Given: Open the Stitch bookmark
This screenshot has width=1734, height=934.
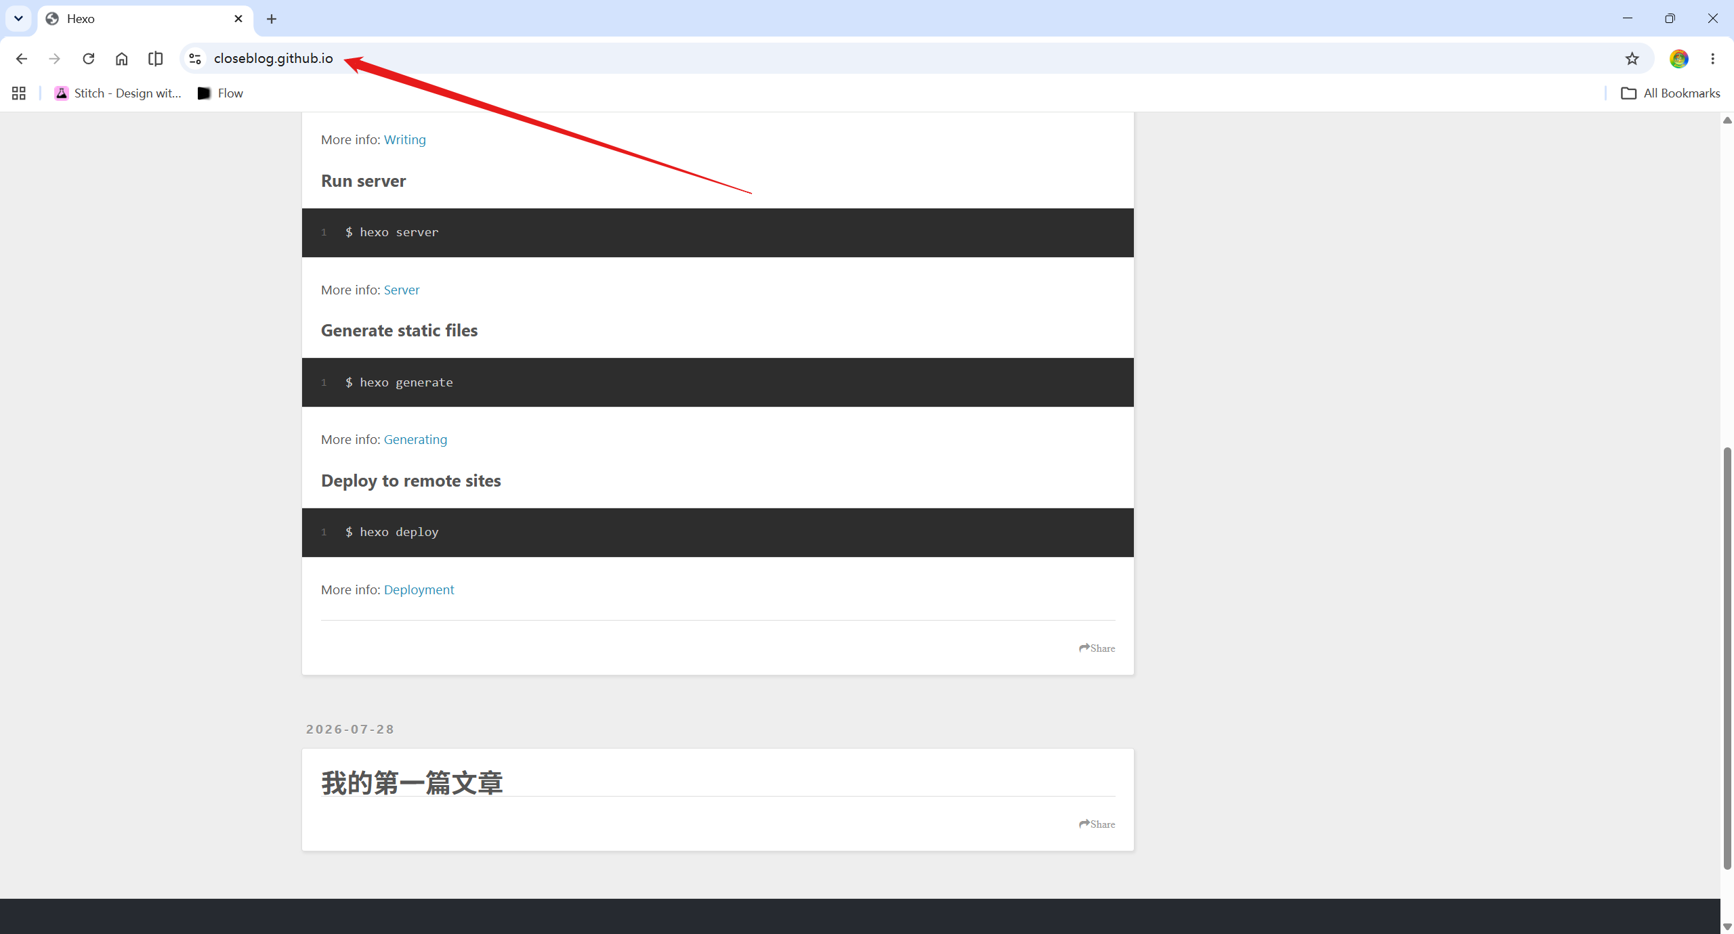Looking at the screenshot, I should pyautogui.click(x=119, y=93).
